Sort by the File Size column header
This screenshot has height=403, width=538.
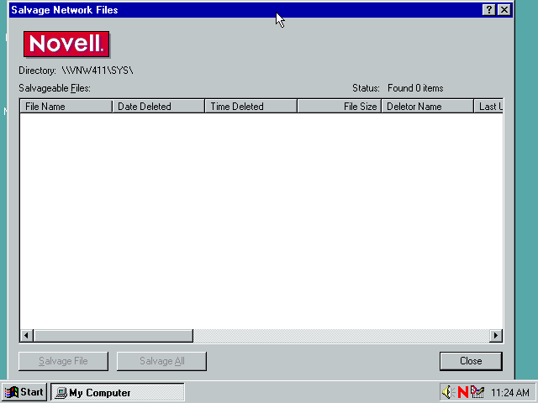pyautogui.click(x=340, y=107)
